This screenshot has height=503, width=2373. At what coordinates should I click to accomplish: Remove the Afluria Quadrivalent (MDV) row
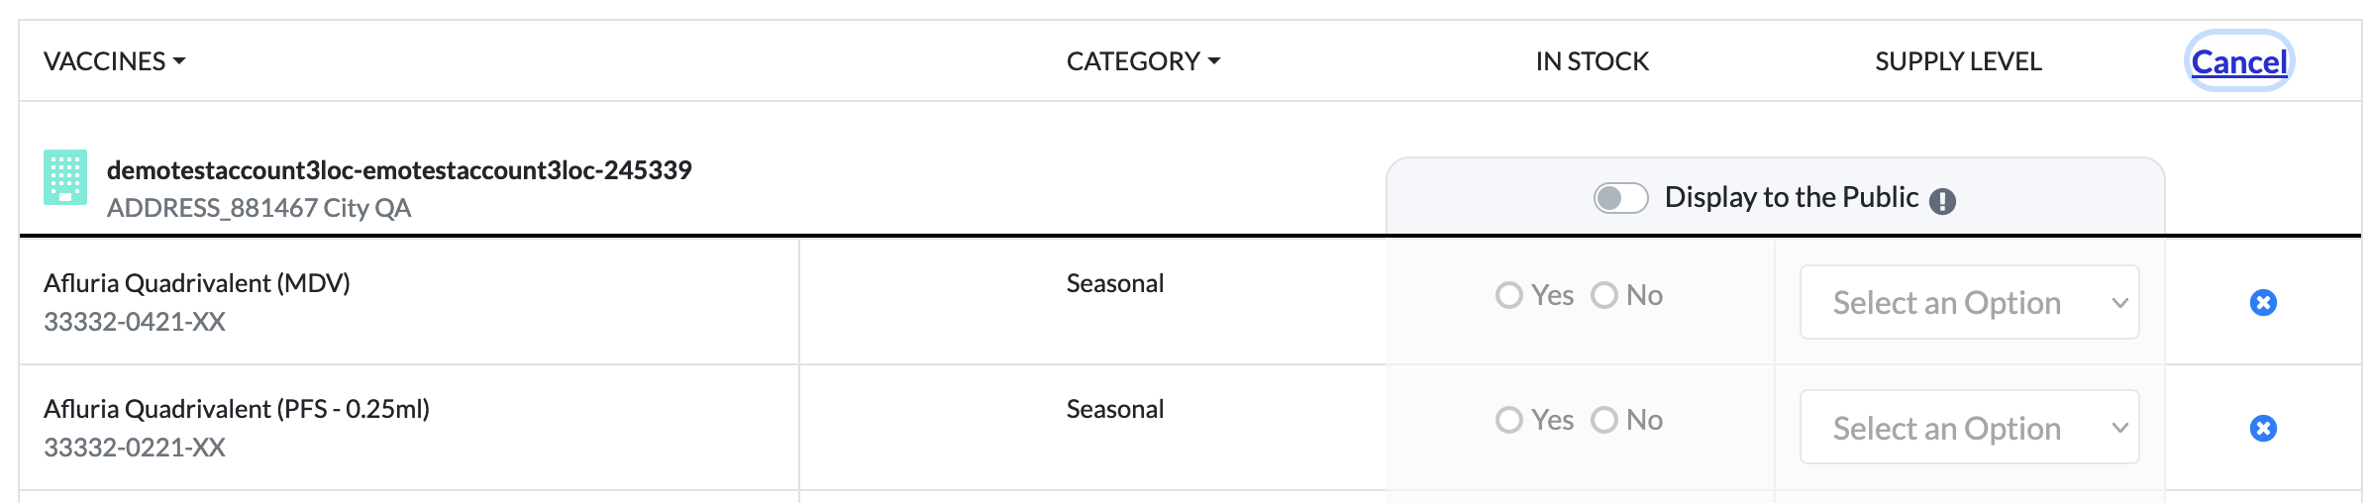2263,302
